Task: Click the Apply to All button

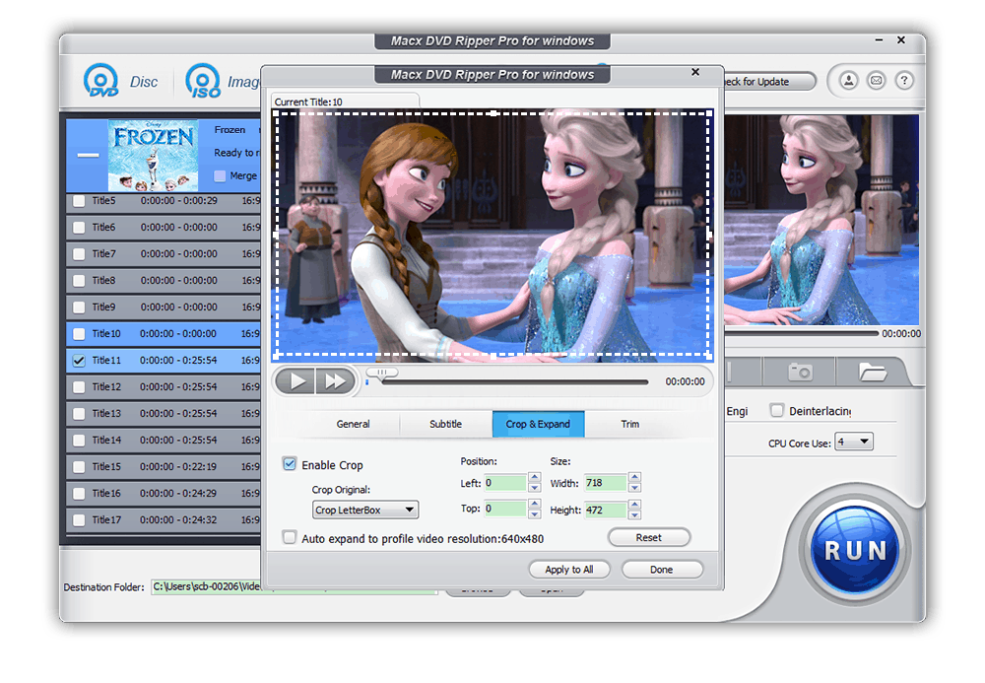Action: pos(569,570)
